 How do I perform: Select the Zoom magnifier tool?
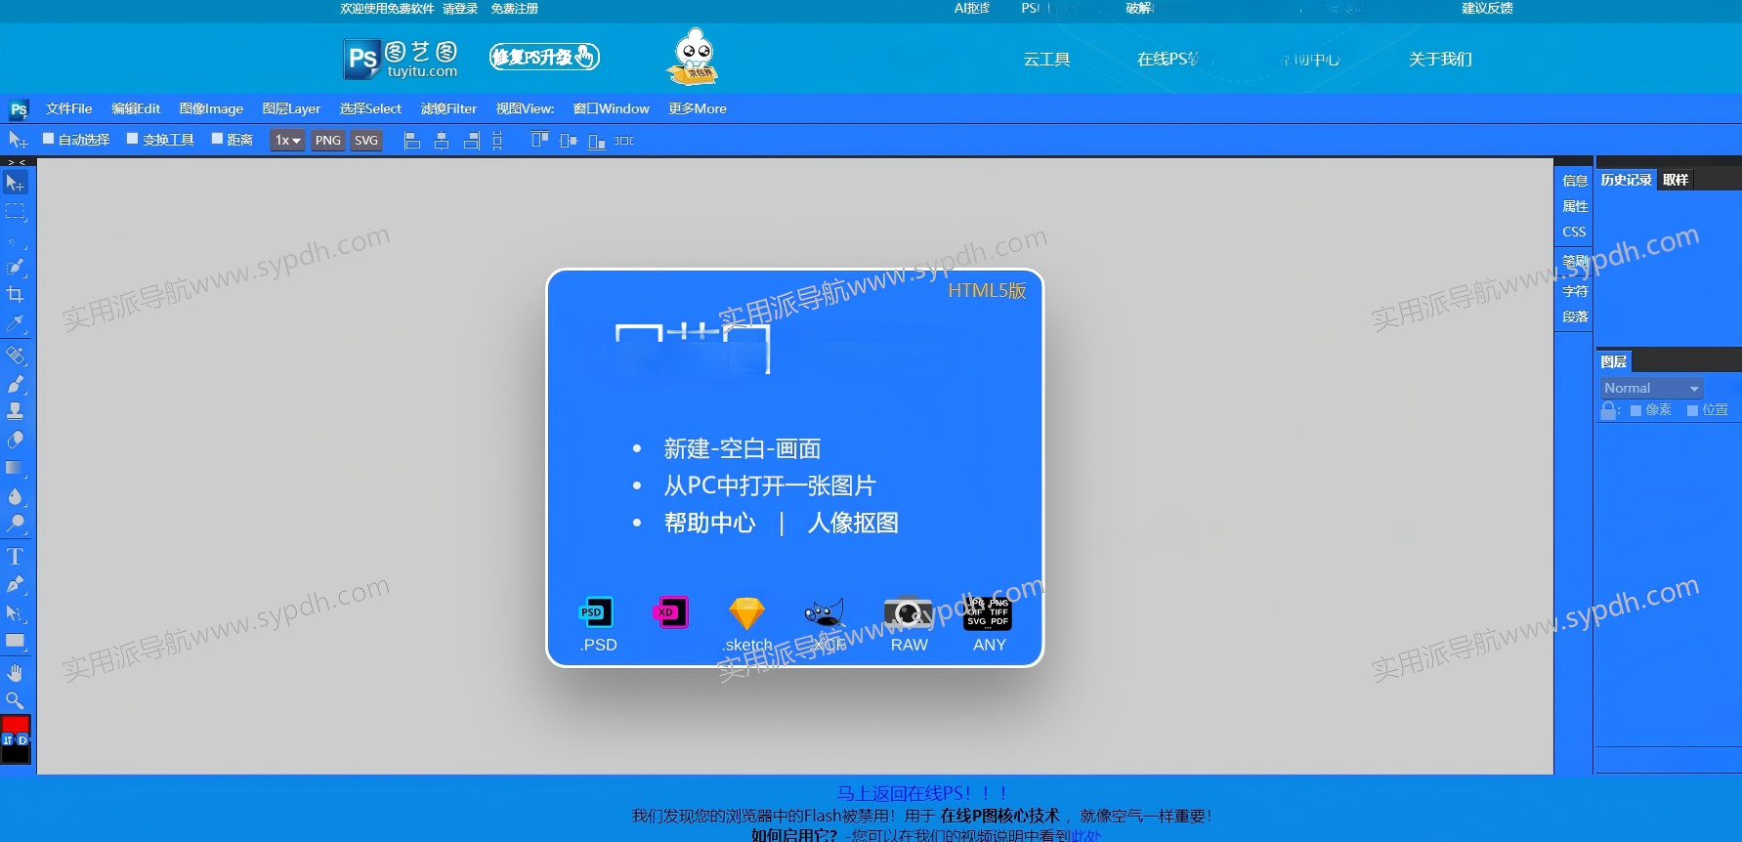pos(15,700)
